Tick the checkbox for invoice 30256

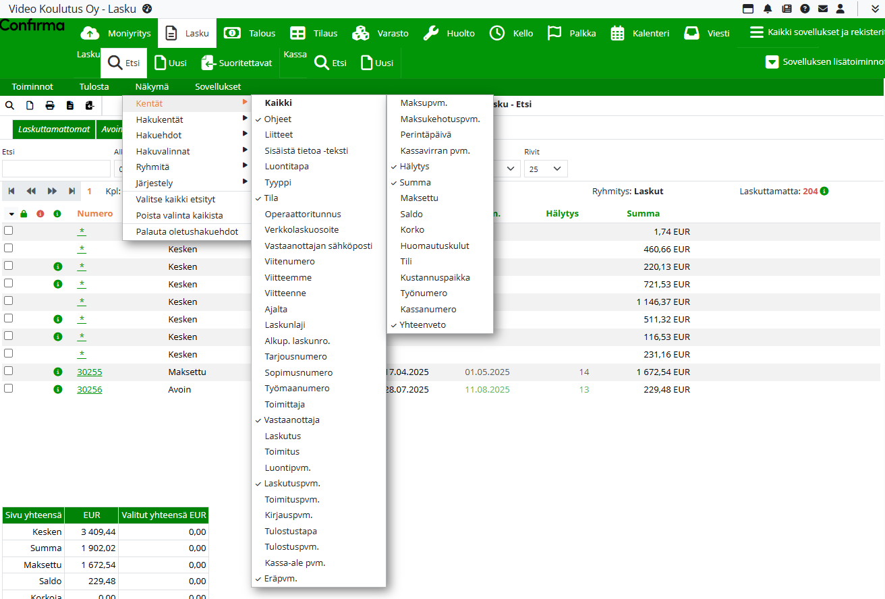coord(9,389)
